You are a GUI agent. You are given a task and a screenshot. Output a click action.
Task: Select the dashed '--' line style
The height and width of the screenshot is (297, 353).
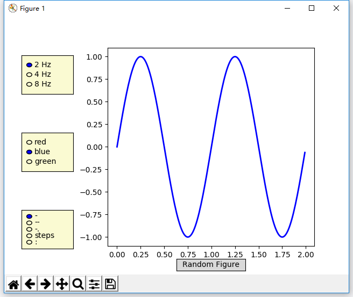(29, 223)
